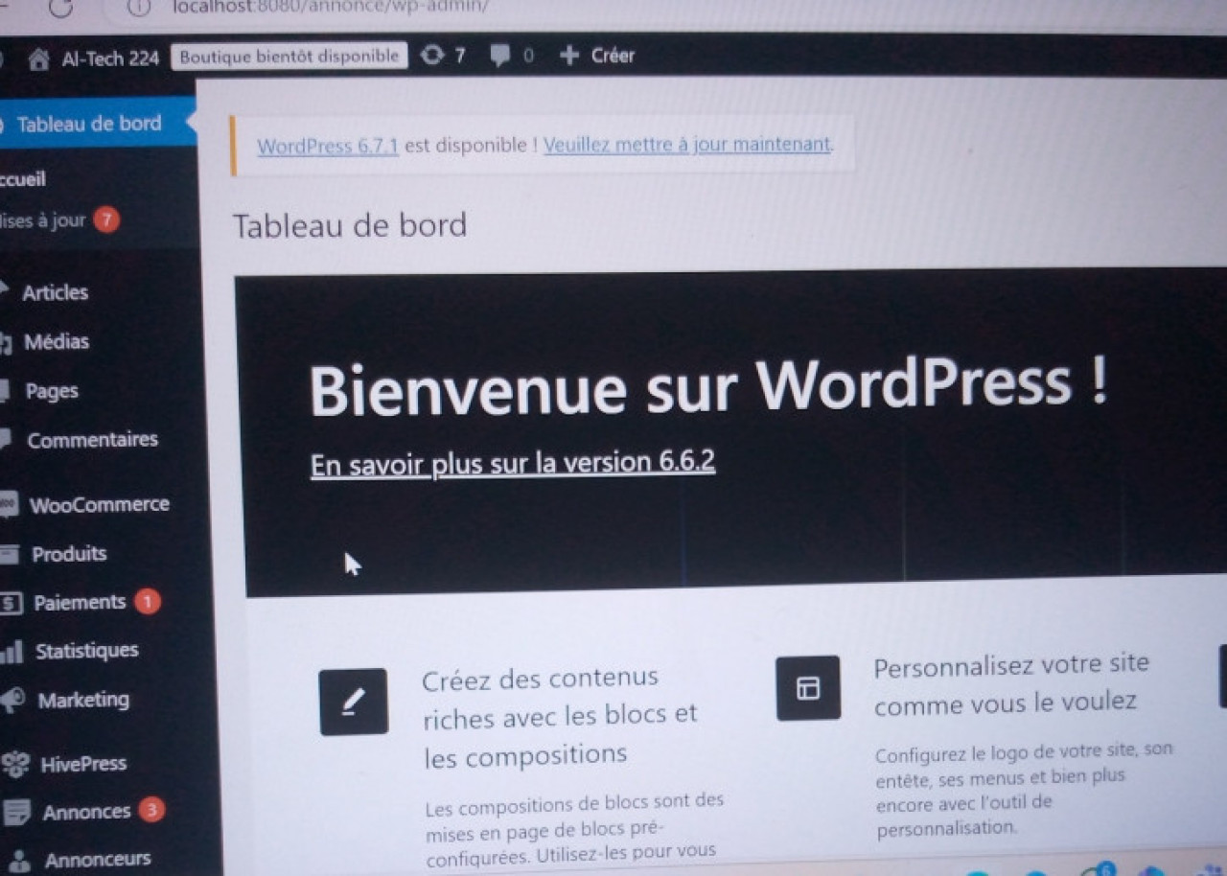Open Médias in the sidebar

pos(57,341)
